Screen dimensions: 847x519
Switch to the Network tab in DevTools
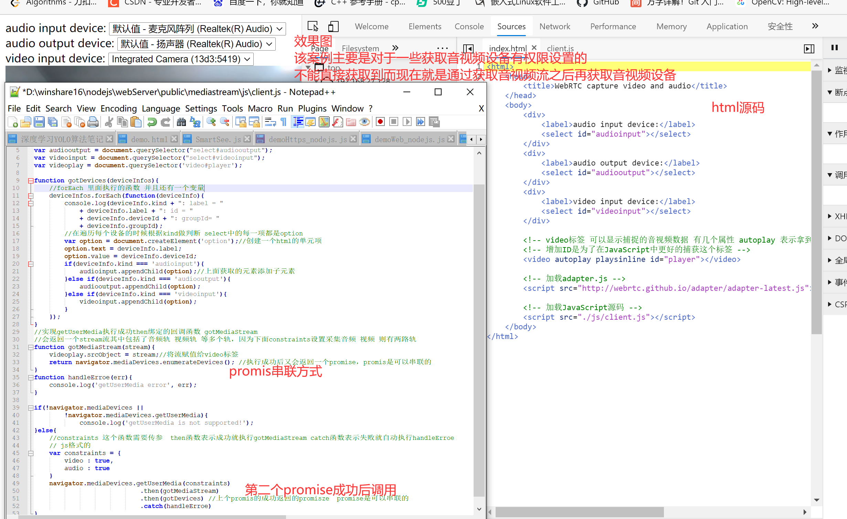(554, 27)
